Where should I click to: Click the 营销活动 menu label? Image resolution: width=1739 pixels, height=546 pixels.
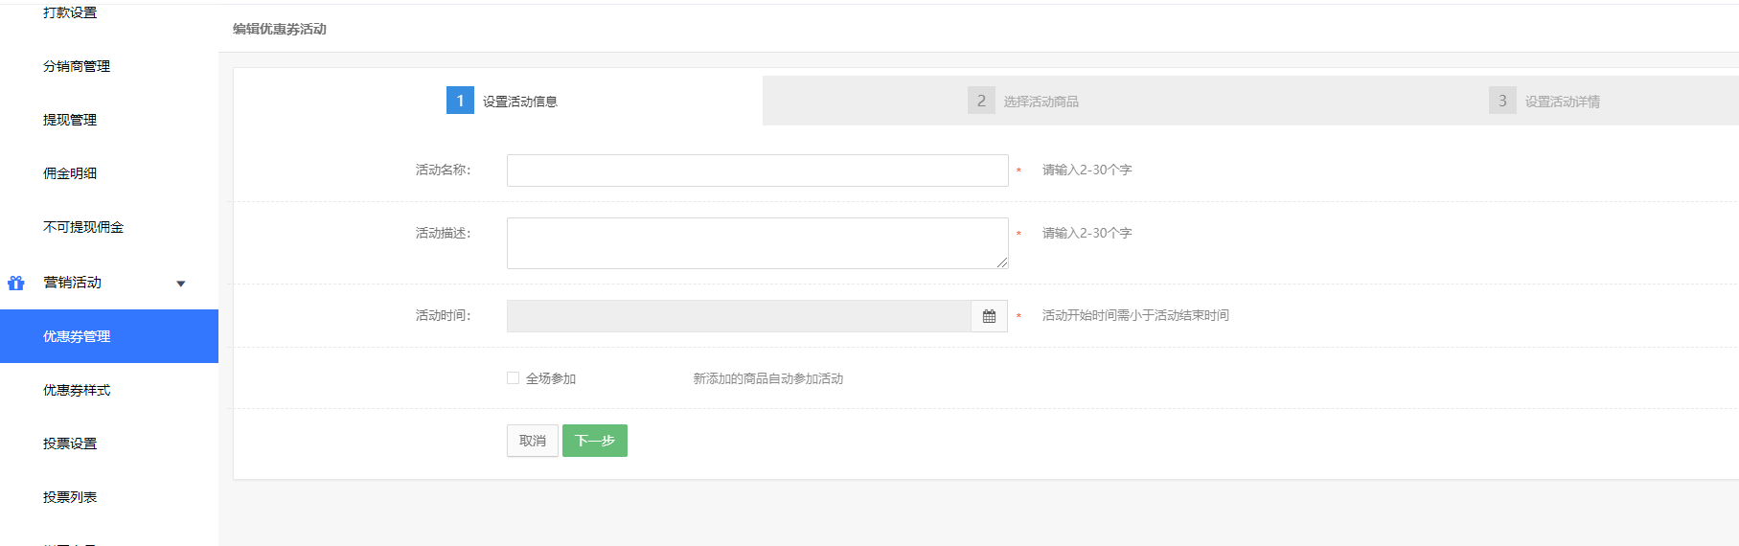[72, 283]
